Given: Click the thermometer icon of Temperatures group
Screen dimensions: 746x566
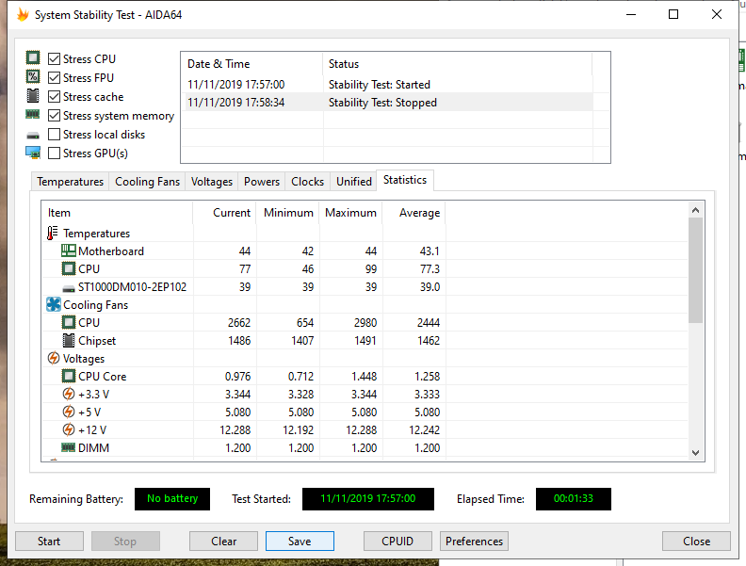Looking at the screenshot, I should (x=53, y=233).
